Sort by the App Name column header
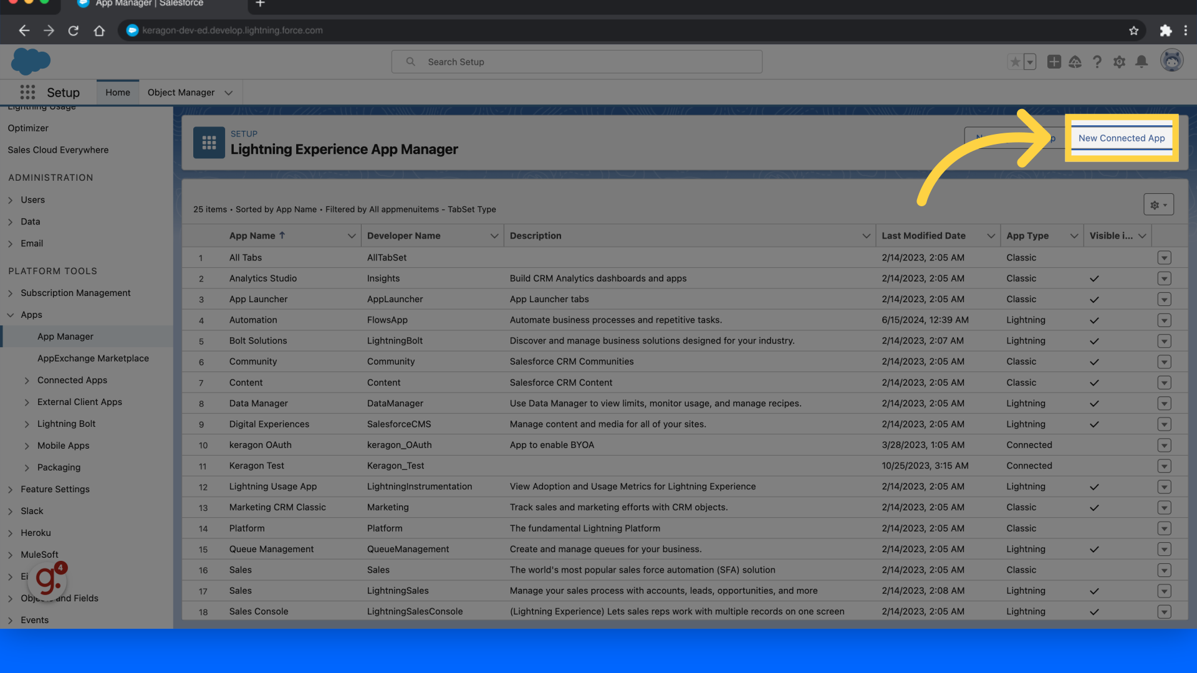Image resolution: width=1197 pixels, height=673 pixels. pos(257,236)
